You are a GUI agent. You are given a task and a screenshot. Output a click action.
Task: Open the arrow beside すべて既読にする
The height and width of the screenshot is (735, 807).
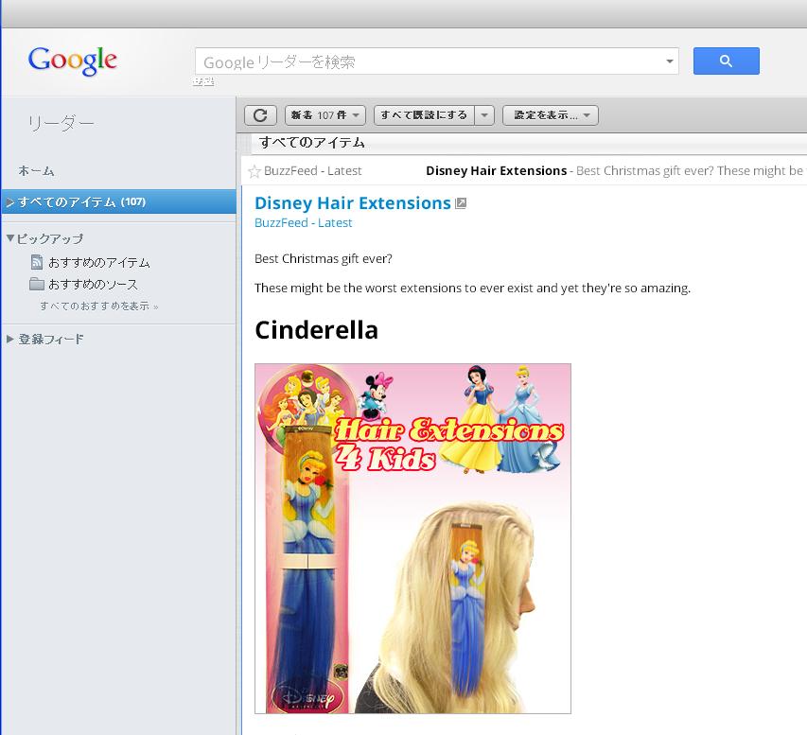(484, 115)
